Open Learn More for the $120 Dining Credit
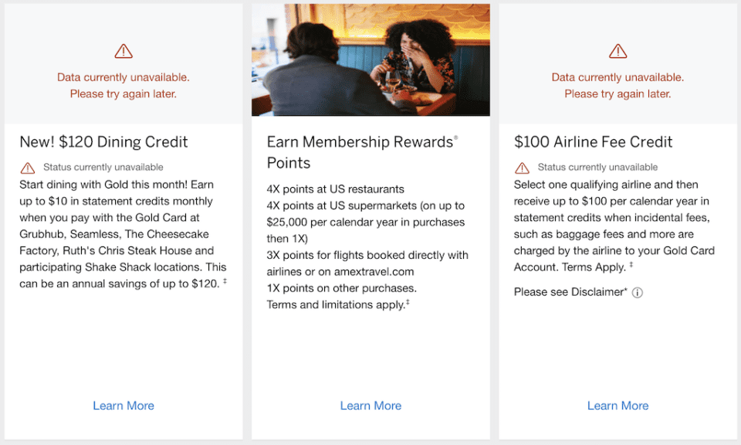Screen dimensions: 741x445 click(x=123, y=405)
